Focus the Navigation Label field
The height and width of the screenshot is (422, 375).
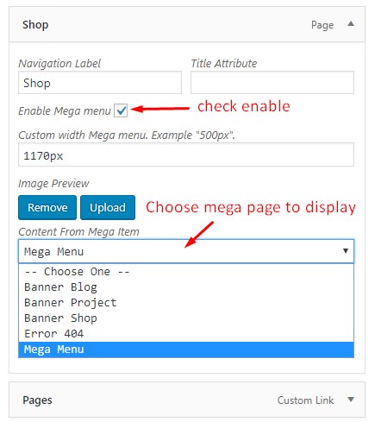click(x=100, y=83)
